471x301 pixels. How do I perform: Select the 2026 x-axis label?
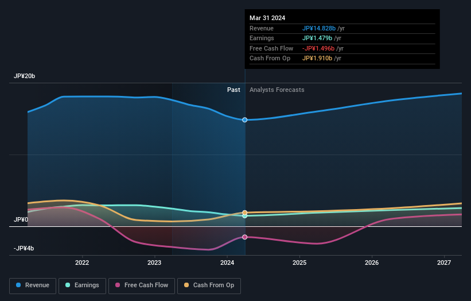[x=372, y=263]
